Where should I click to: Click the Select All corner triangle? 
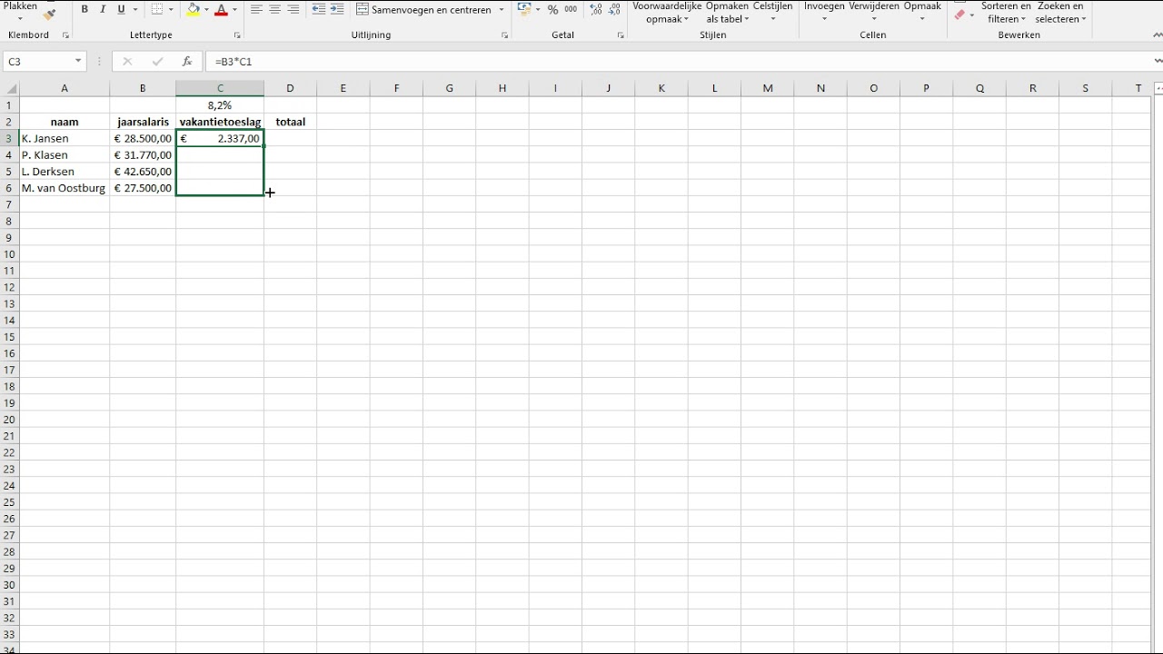(x=11, y=89)
